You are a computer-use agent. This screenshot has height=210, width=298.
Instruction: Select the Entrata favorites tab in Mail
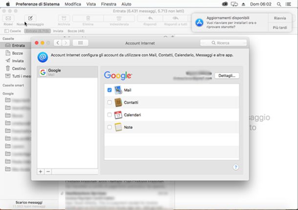tap(38, 31)
